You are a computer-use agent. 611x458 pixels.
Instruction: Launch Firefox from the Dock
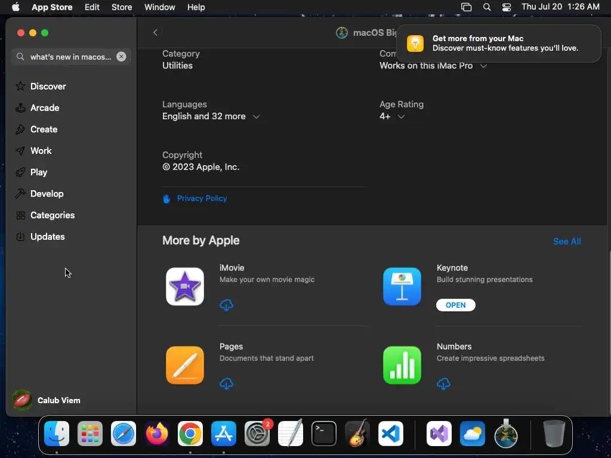[157, 434]
